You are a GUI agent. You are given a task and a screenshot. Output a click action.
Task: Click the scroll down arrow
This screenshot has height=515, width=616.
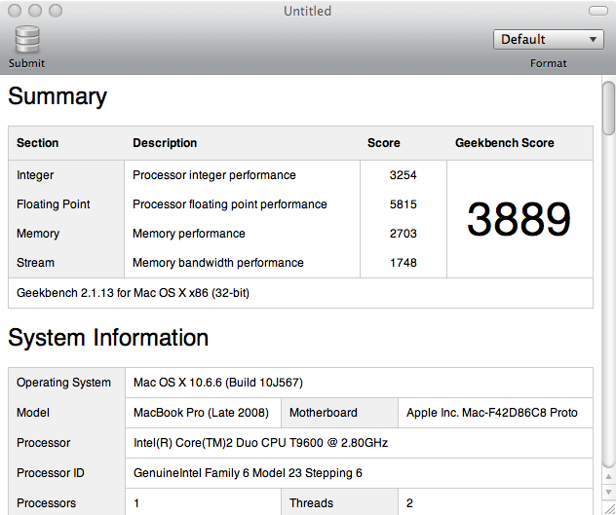pos(608,492)
